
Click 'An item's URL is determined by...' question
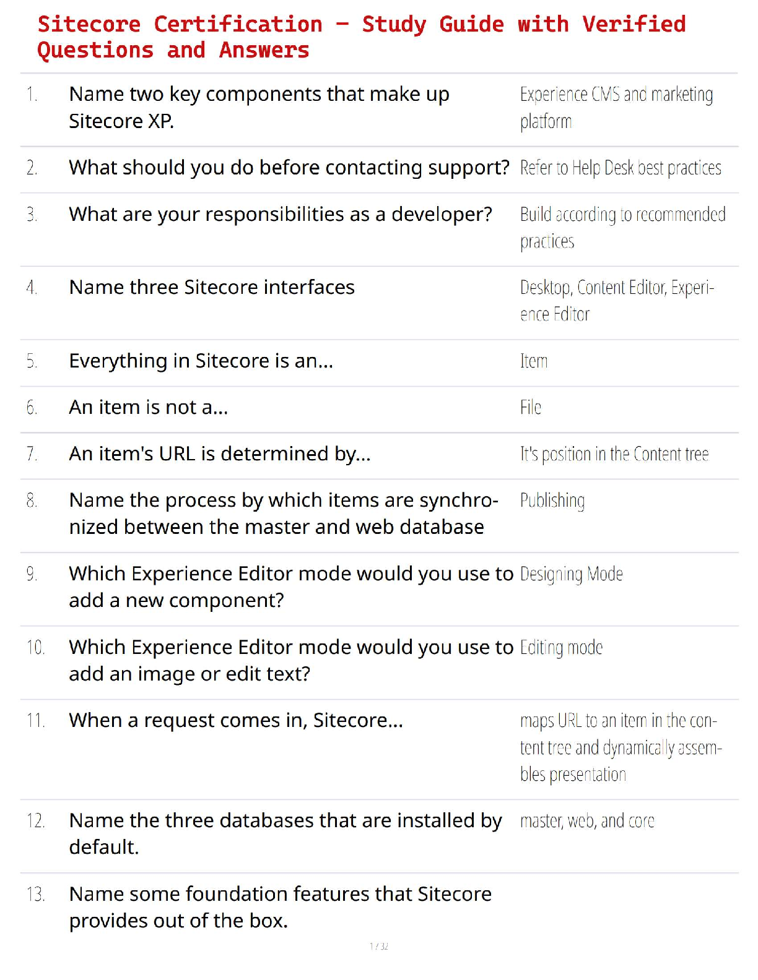pos(220,453)
